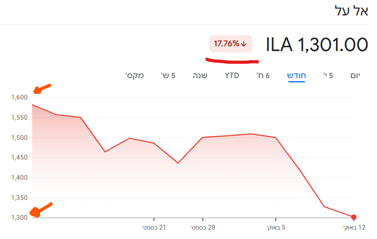Image resolution: width=377 pixels, height=239 pixels.
Task: Open the 6 ח' (6 months) range tab
Action: point(263,76)
